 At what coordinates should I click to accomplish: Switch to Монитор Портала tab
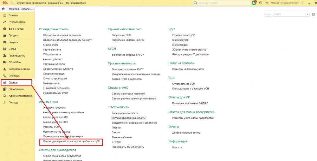pos(21,9)
